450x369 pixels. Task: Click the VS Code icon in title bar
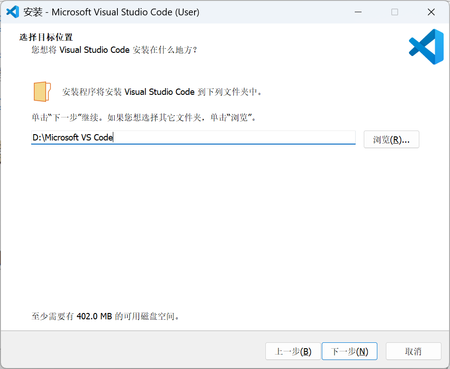pyautogui.click(x=13, y=12)
